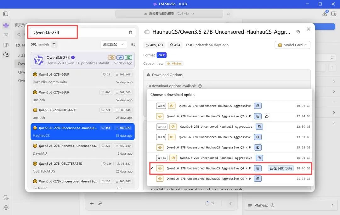This screenshot has width=340, height=215.
Task: Open the Developer terminal sidebar icon
Action: tap(6, 35)
